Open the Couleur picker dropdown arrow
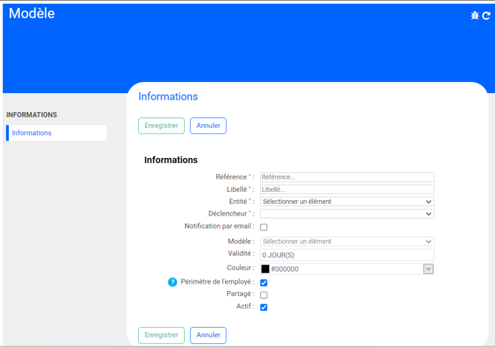 pos(428,269)
